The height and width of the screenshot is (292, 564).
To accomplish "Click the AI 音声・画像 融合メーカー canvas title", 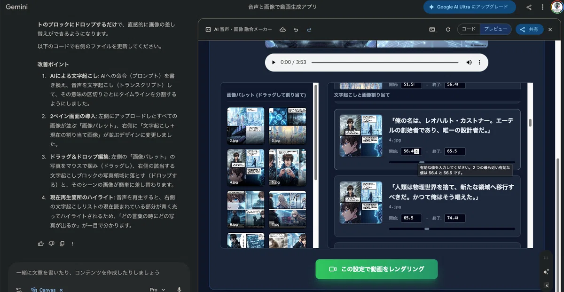I will pos(243,29).
